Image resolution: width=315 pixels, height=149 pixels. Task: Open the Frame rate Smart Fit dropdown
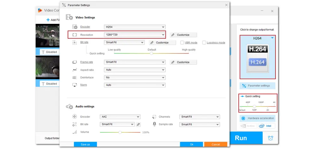(x=135, y=62)
